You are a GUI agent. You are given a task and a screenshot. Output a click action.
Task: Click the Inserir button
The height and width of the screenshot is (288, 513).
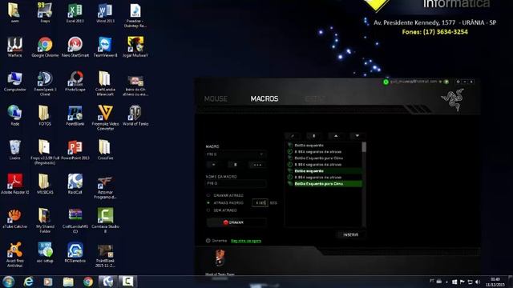[x=350, y=234]
